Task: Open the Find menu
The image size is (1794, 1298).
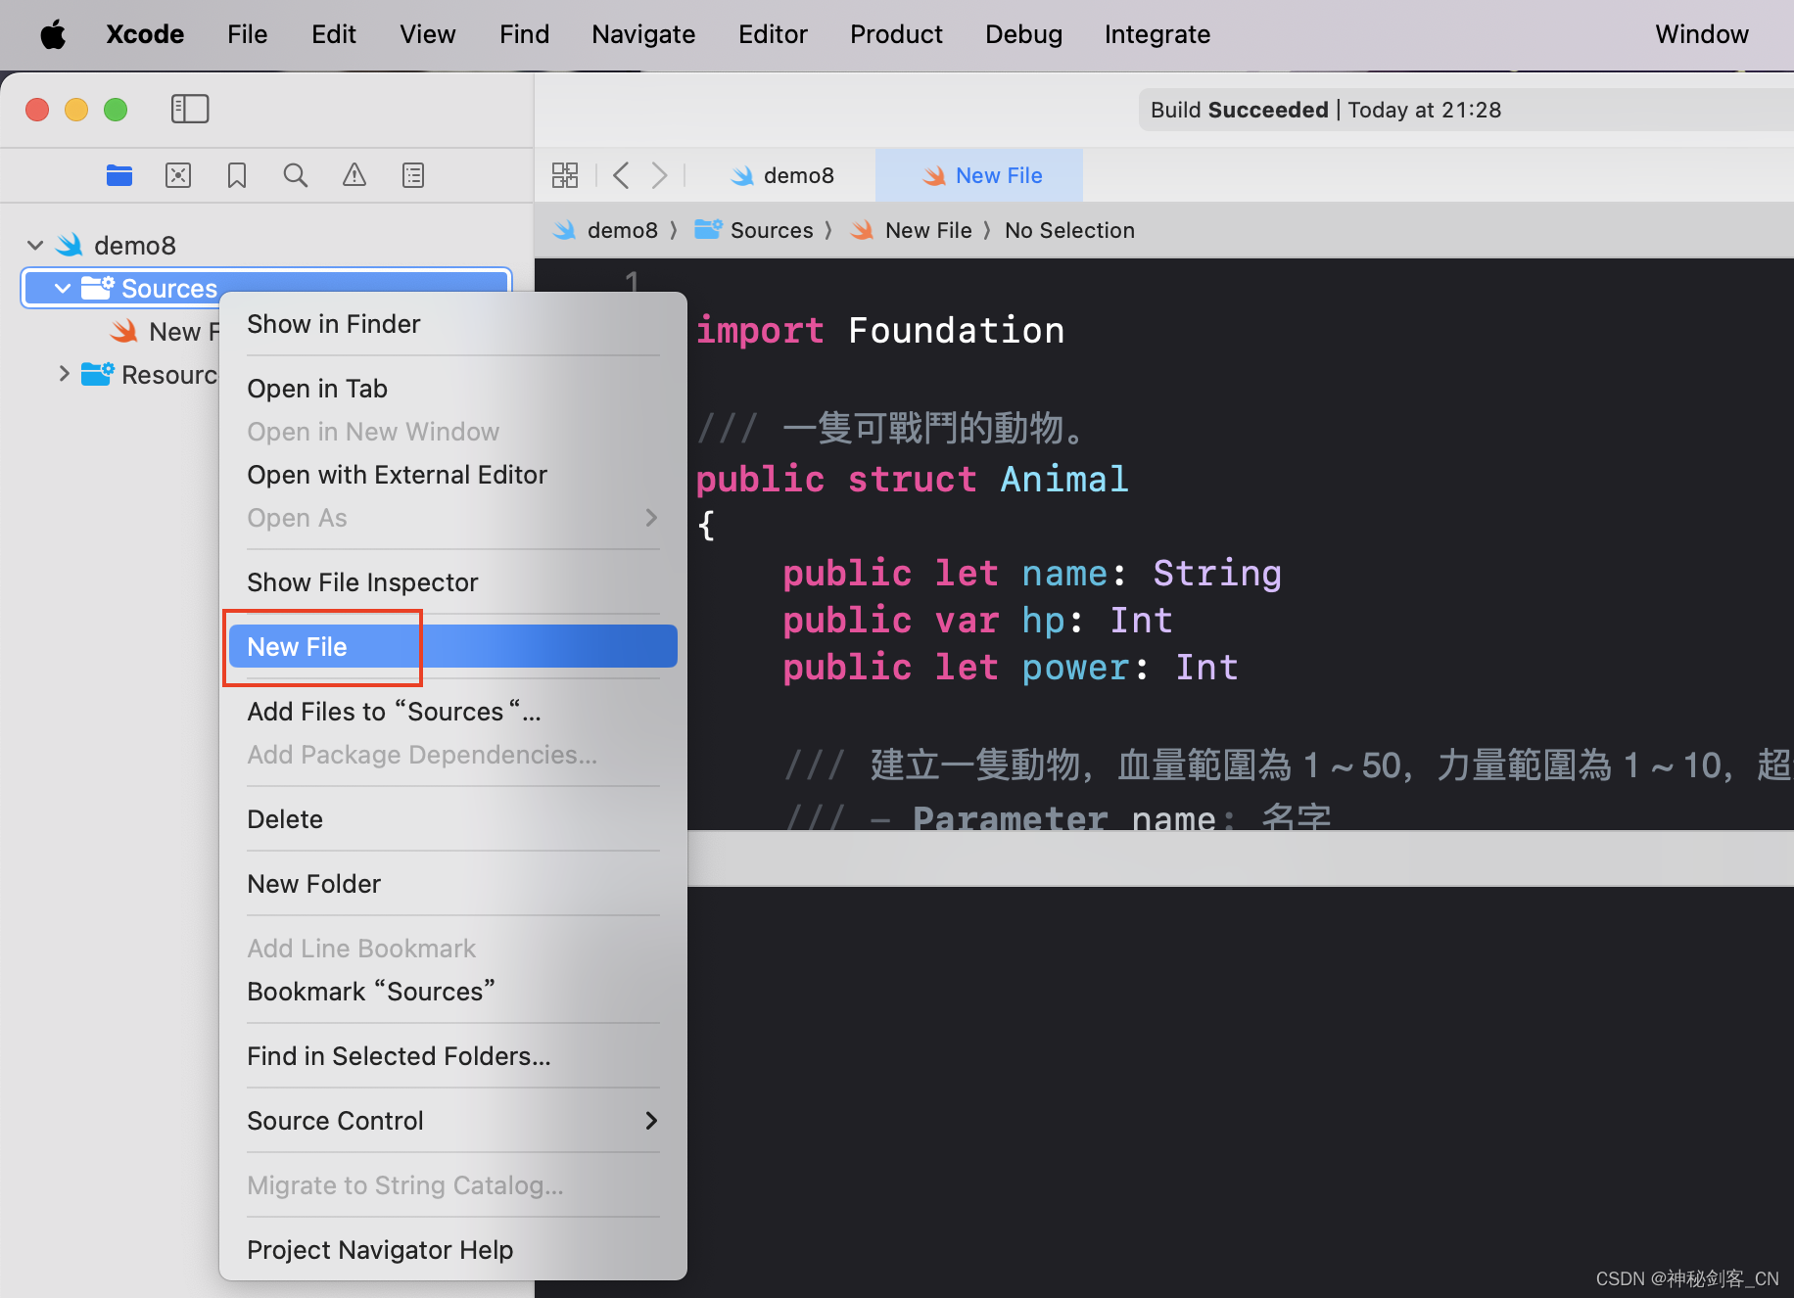Action: pyautogui.click(x=525, y=34)
